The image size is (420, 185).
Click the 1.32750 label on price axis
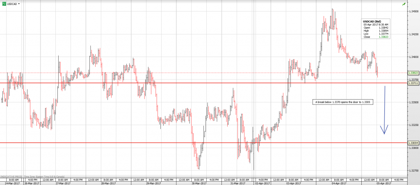pos(413,170)
